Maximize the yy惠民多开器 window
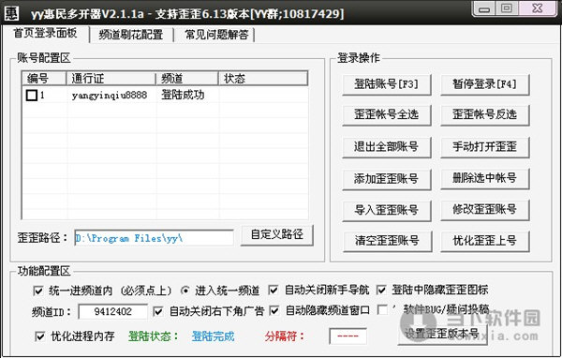Viewport: 562px width, 358px height. pos(507,9)
